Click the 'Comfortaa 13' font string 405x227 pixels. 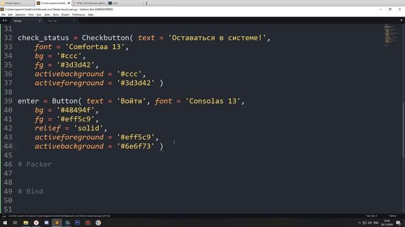pos(95,47)
